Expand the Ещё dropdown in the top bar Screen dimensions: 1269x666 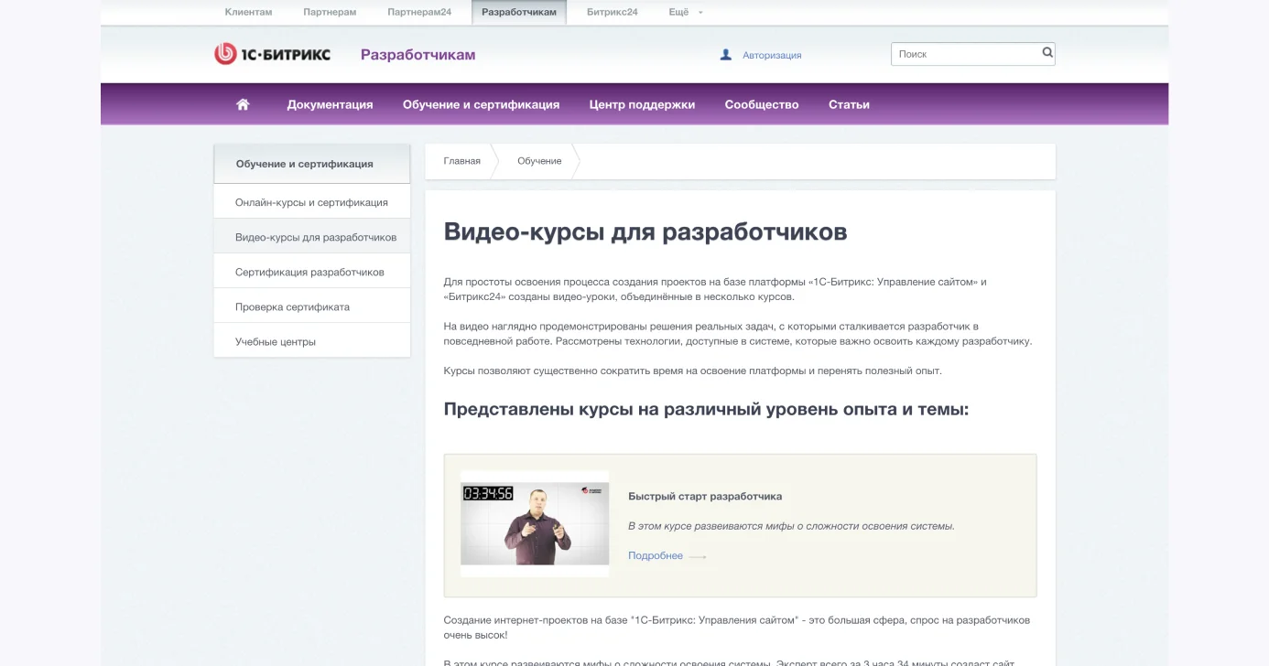pyautogui.click(x=683, y=12)
